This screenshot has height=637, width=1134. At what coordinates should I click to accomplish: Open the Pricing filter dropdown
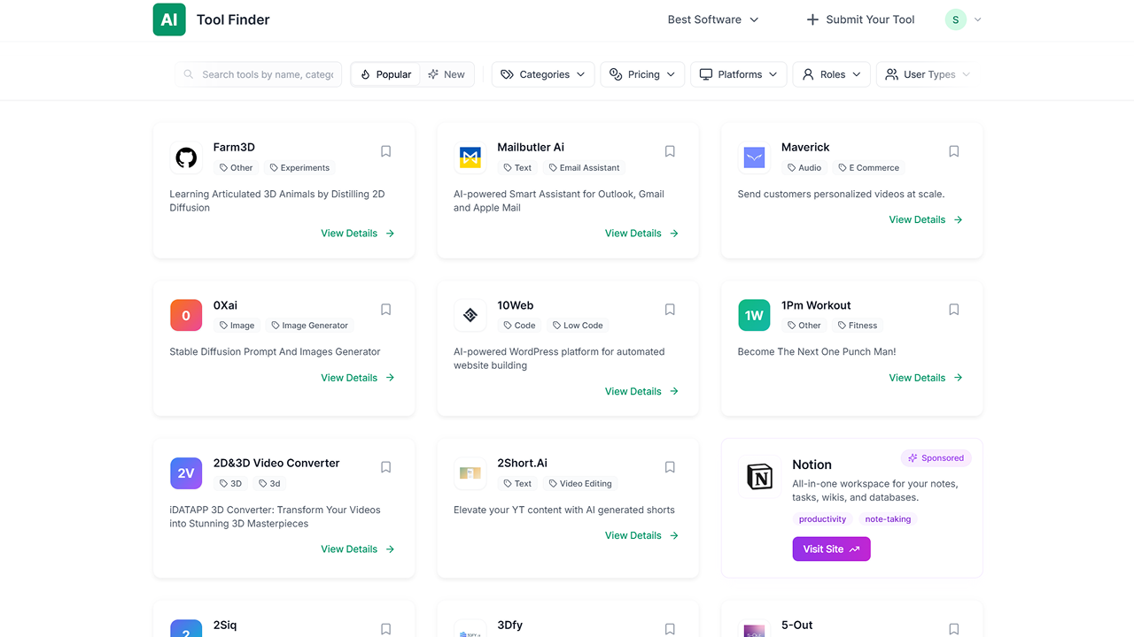coord(642,74)
